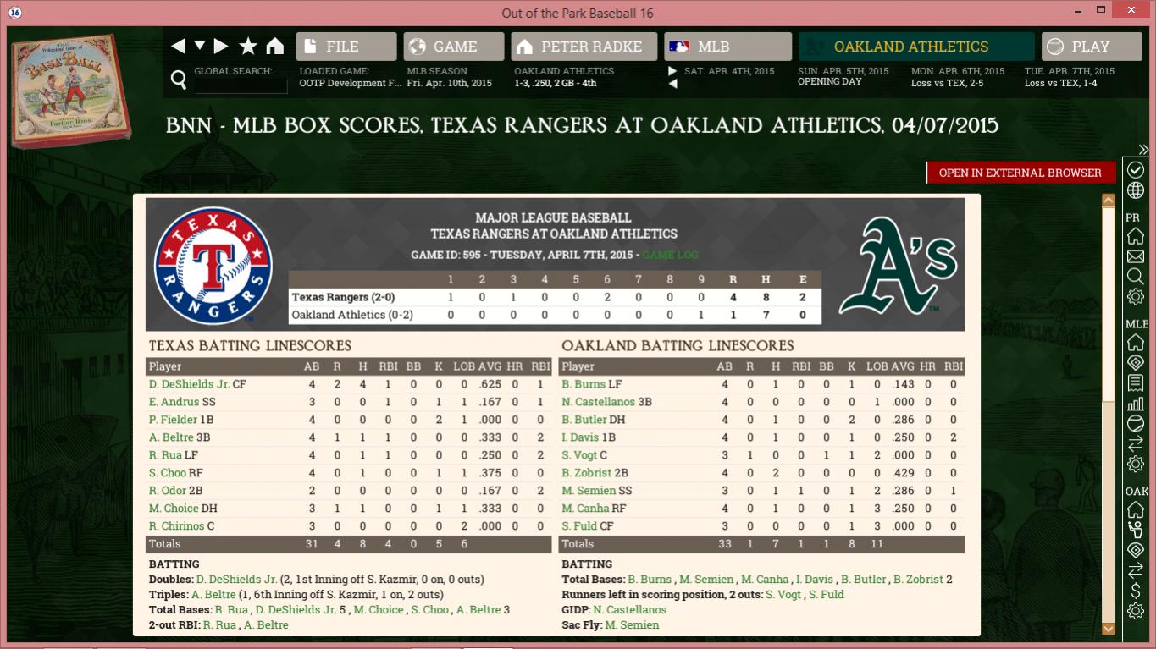Go back using the left navigation arrow
The height and width of the screenshot is (649, 1156).
tap(178, 47)
